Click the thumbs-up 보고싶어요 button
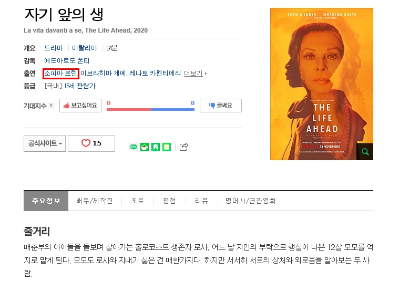This screenshot has width=399, height=292. [80, 106]
